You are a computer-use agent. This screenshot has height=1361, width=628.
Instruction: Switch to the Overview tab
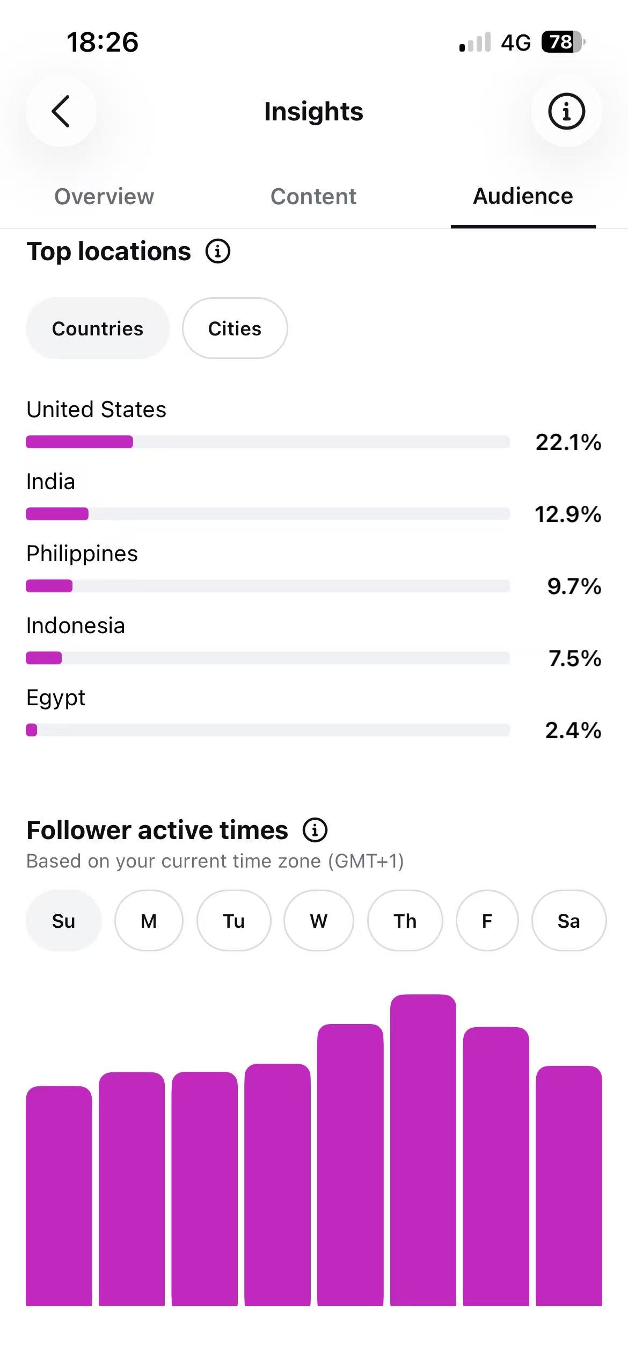[x=104, y=196]
